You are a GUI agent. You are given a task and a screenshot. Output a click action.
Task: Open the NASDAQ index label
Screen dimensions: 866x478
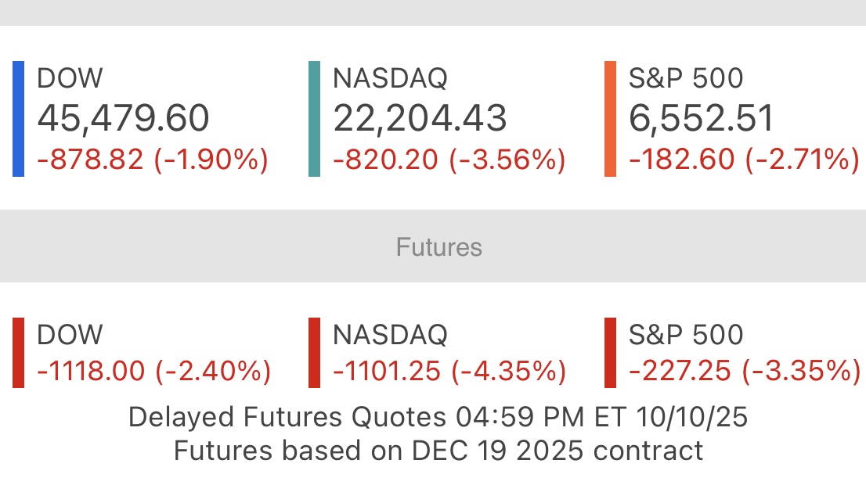pyautogui.click(x=390, y=78)
